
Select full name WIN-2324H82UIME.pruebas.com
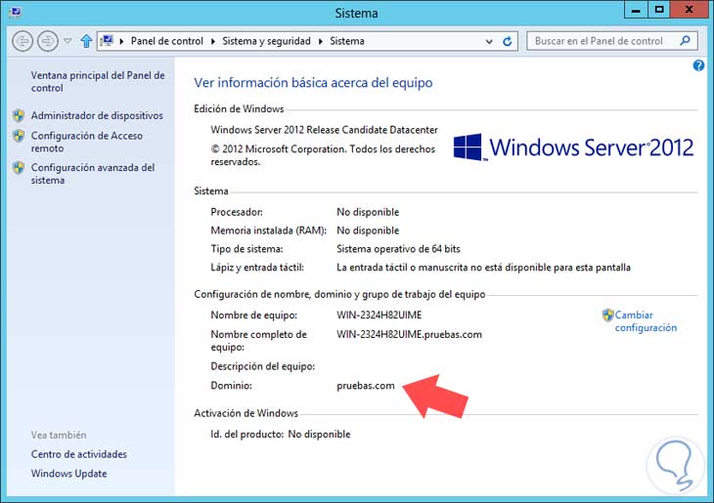[409, 334]
